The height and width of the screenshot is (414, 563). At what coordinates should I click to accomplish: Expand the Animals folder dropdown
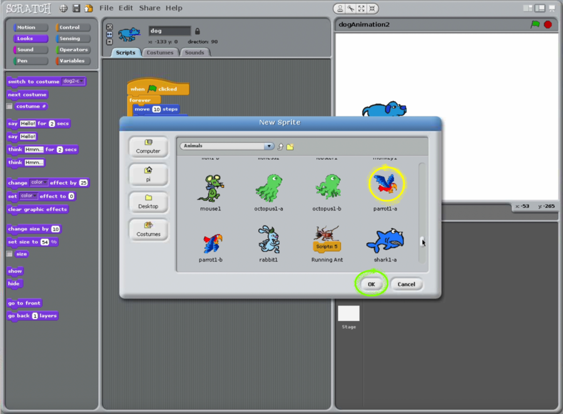point(269,146)
